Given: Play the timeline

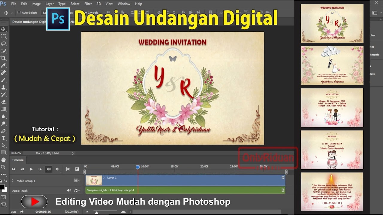Looking at the screenshot, I should click(31, 169).
